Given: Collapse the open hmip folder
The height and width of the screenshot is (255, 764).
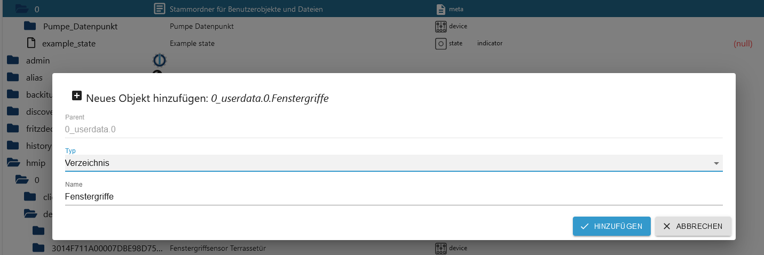Looking at the screenshot, I should pos(13,163).
